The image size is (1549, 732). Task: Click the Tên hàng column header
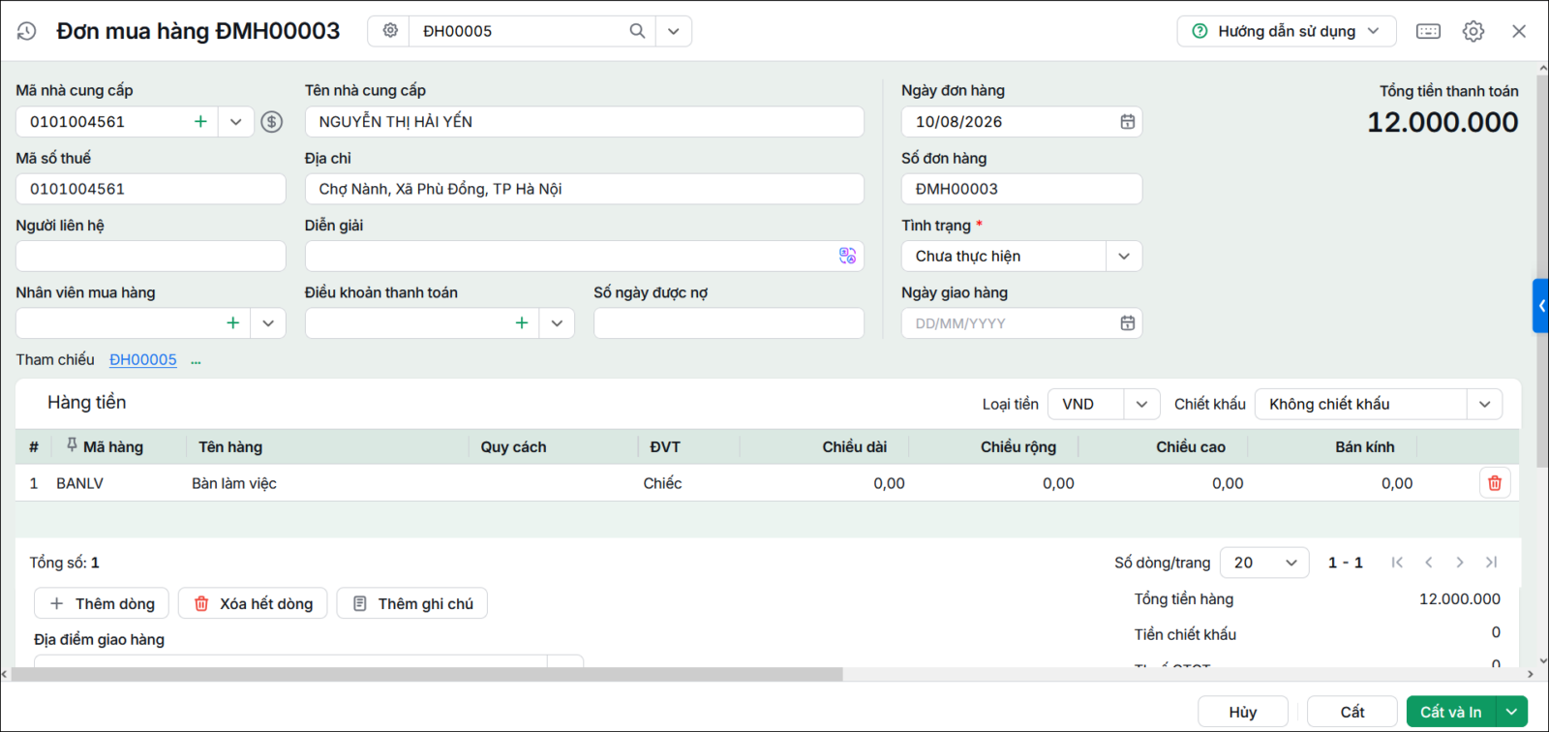(230, 447)
